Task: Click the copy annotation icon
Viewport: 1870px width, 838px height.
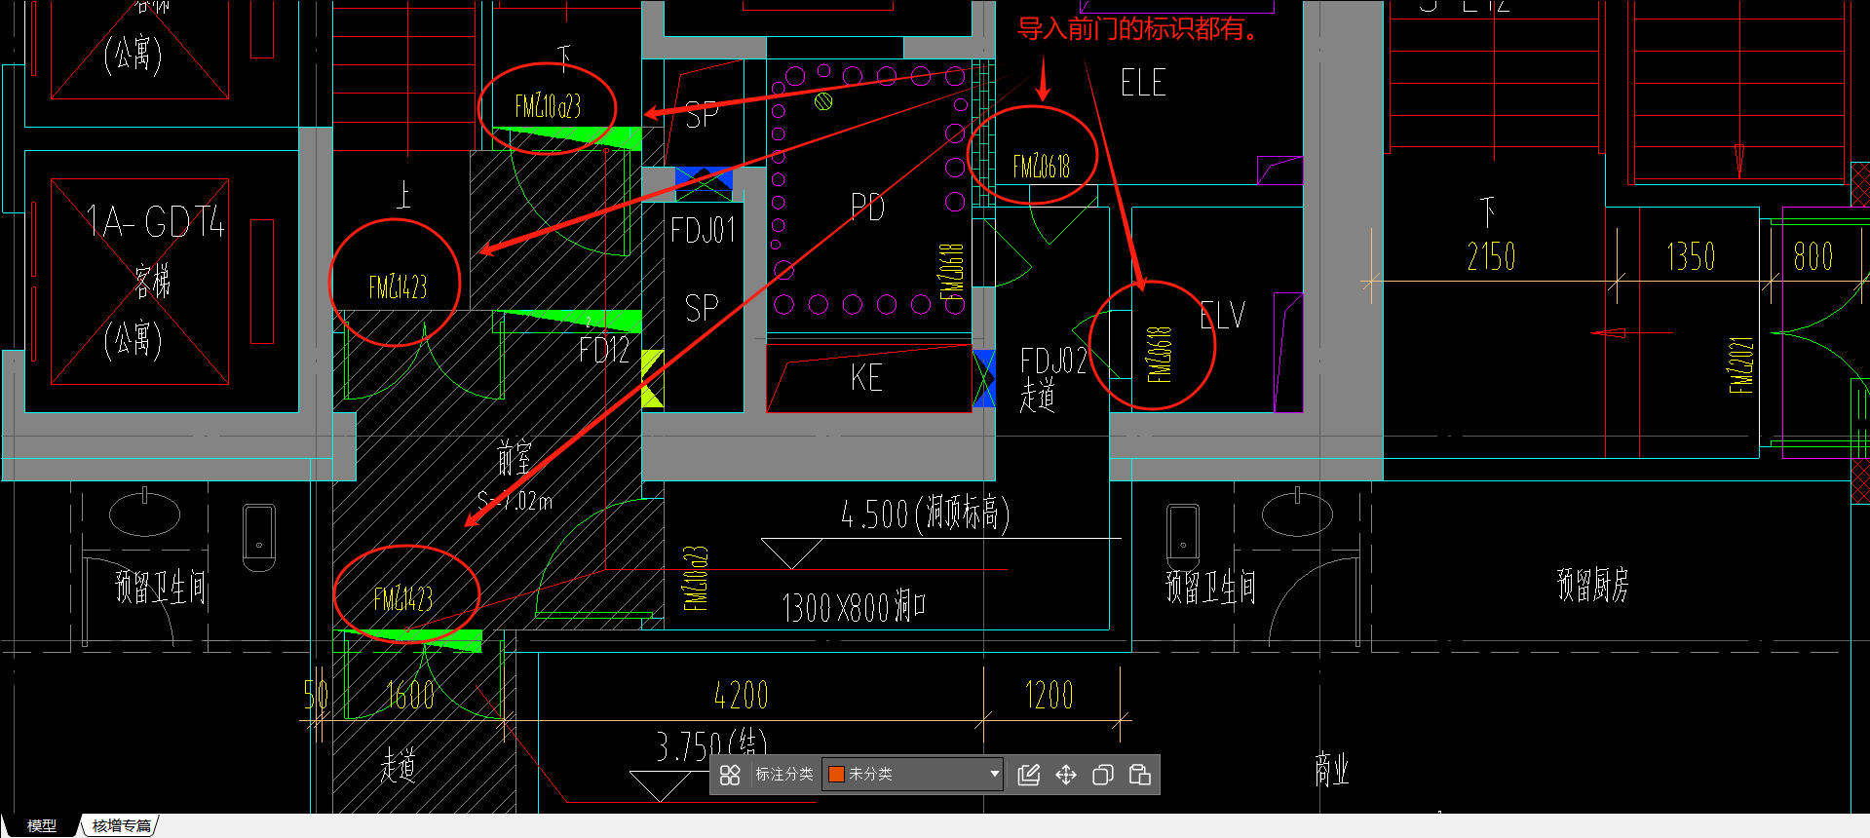Action: [1103, 775]
